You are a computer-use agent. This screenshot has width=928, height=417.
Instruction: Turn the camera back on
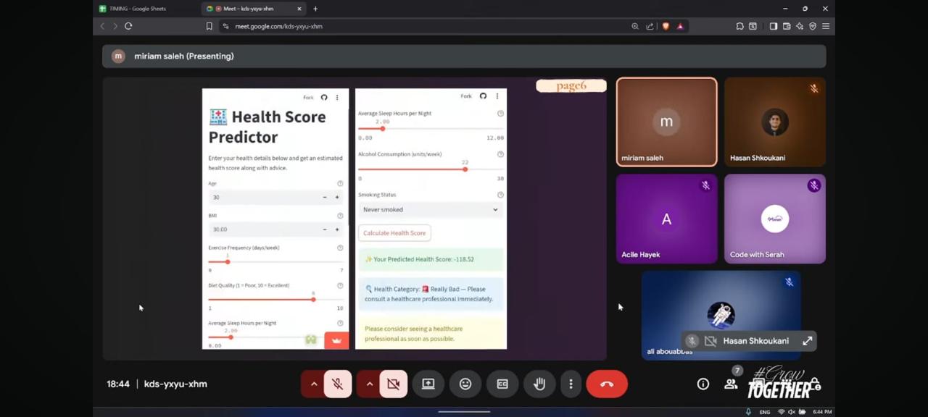(394, 384)
